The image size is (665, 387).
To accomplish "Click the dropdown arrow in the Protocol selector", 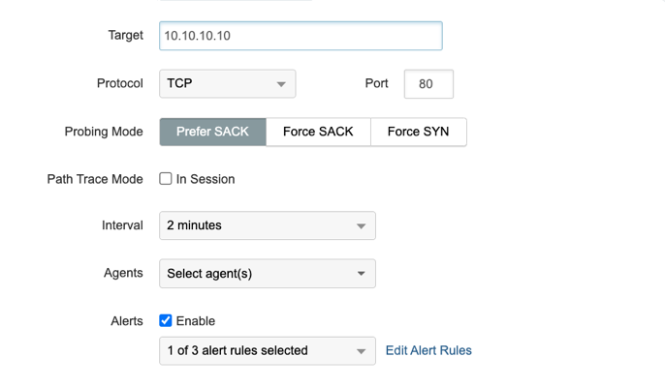I will pyautogui.click(x=281, y=84).
